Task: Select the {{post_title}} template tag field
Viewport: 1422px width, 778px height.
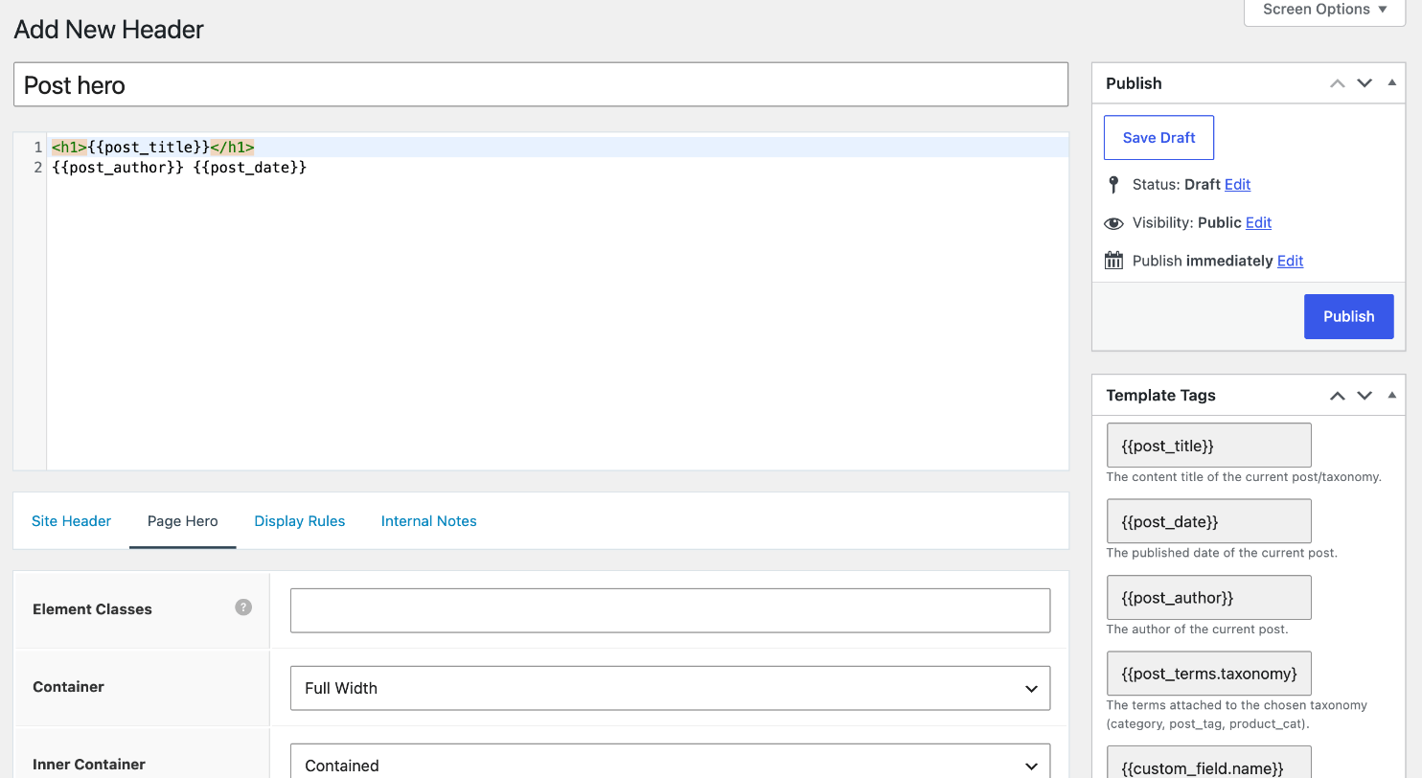Action: click(1208, 446)
